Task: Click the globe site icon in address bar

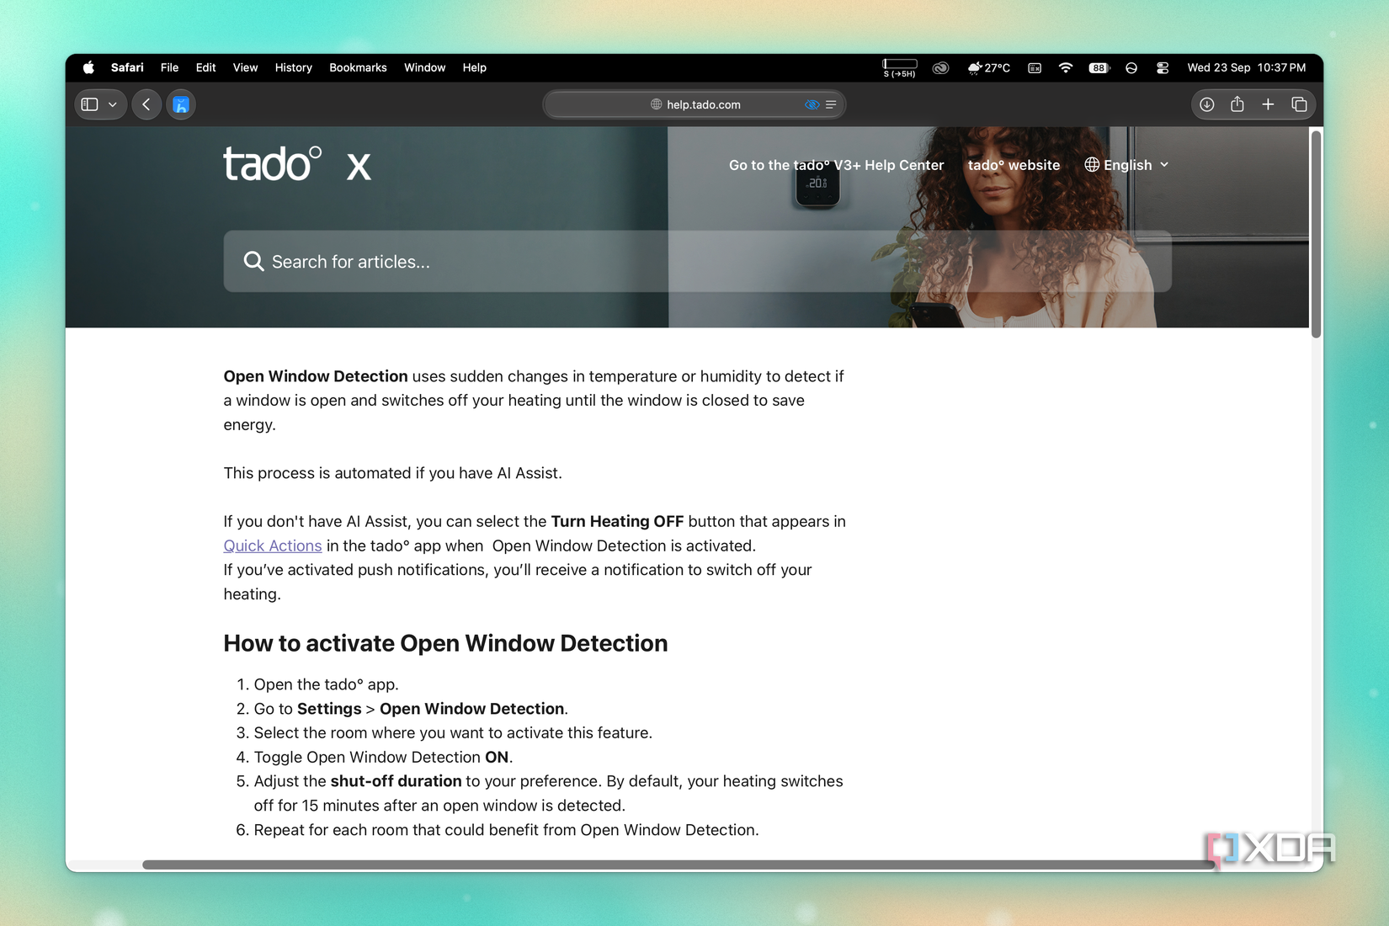Action: tap(656, 104)
